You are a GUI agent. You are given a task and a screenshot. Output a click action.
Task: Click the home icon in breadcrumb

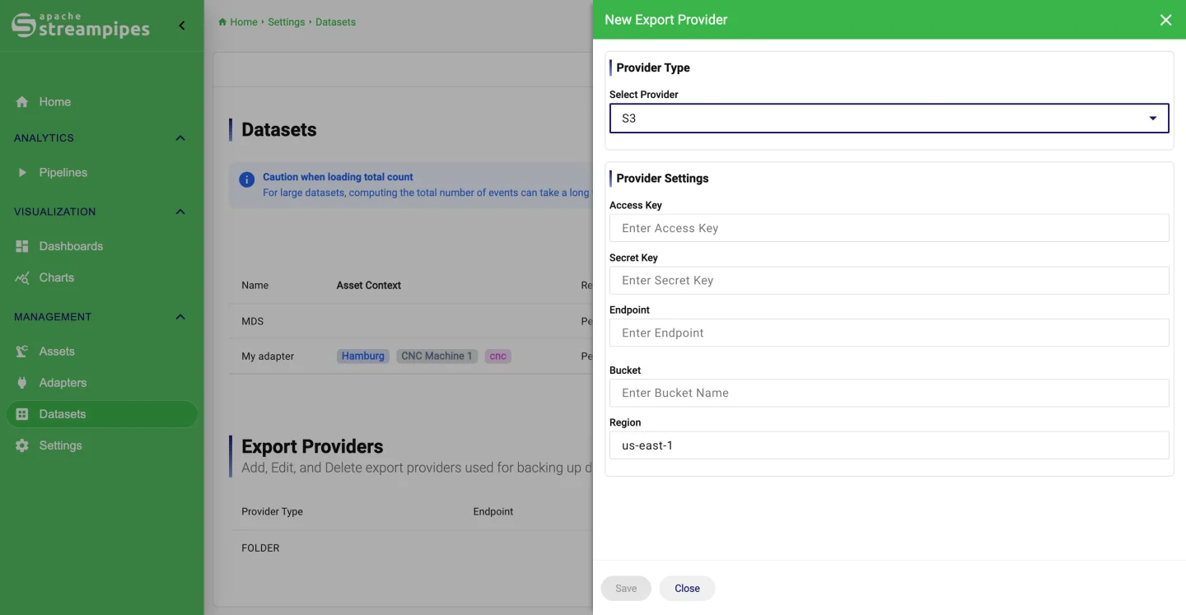[x=222, y=22]
